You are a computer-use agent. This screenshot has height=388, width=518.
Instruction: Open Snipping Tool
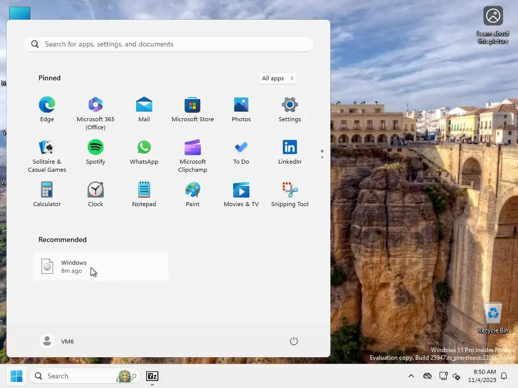pos(290,195)
